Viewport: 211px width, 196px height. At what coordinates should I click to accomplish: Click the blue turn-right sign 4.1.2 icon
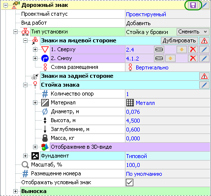point(45,59)
